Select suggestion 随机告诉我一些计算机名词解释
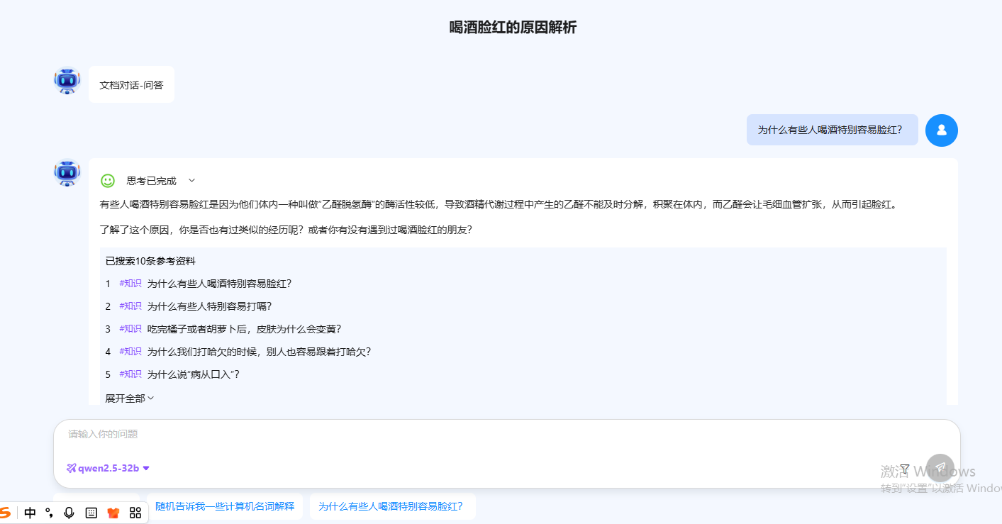The image size is (1002, 524). 225,506
